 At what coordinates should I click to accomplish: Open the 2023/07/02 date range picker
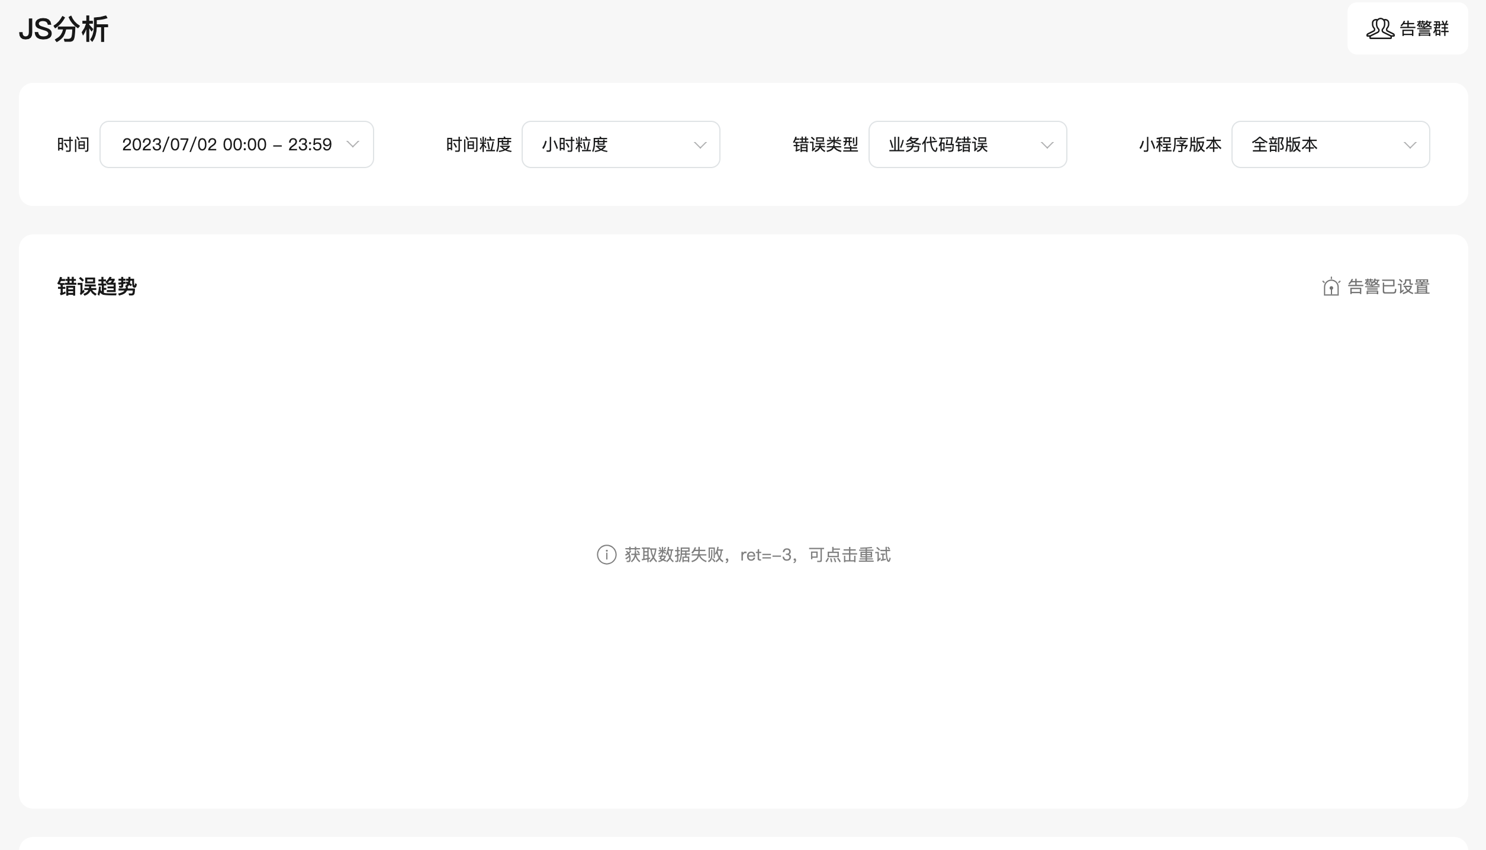pos(228,144)
